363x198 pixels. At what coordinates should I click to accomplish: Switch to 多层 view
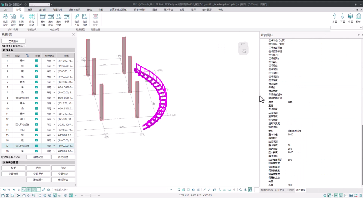tap(350, 18)
